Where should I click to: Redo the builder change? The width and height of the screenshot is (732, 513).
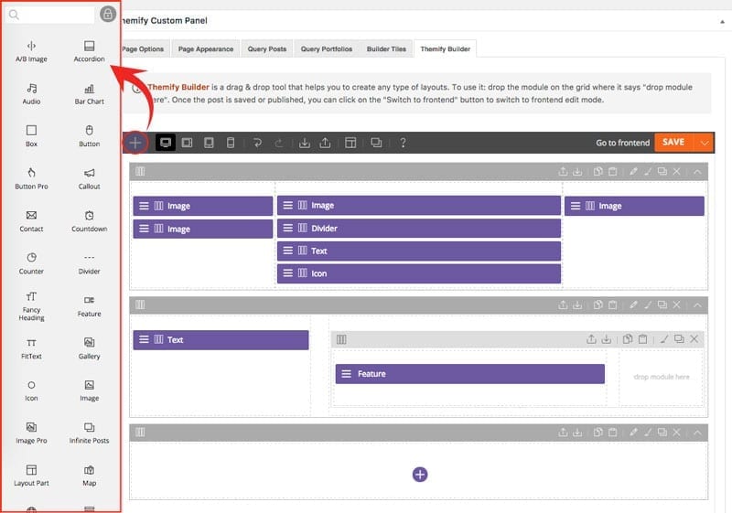coord(279,143)
